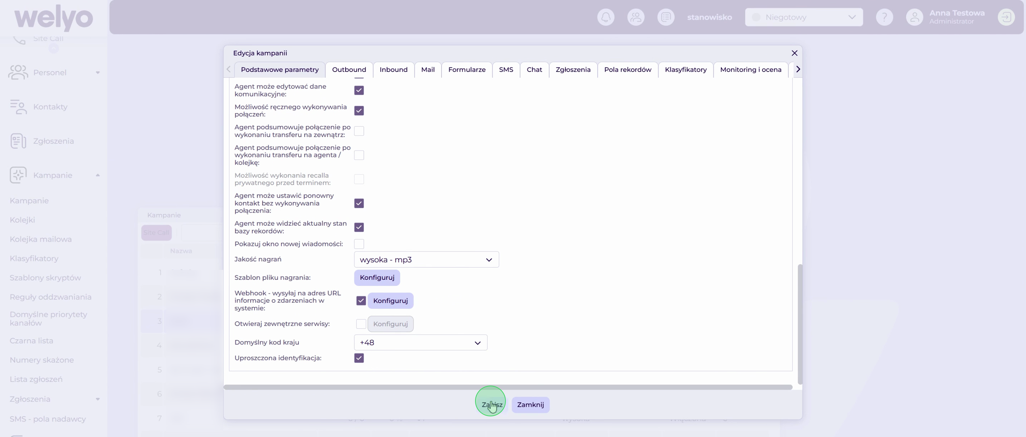
Task: Click the Zapisz button
Action: click(x=492, y=405)
